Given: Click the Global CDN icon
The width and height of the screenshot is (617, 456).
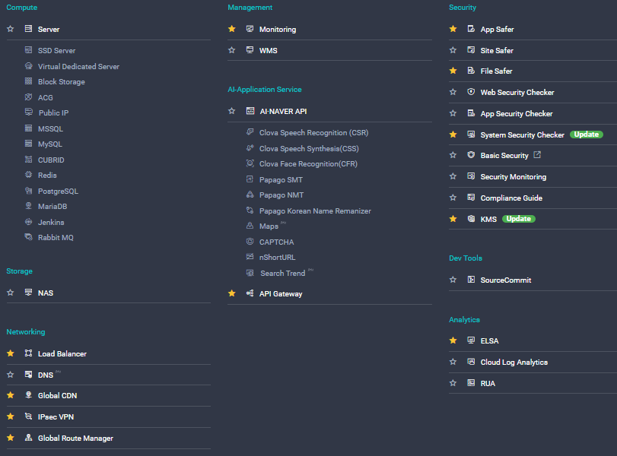Looking at the screenshot, I should tap(28, 395).
